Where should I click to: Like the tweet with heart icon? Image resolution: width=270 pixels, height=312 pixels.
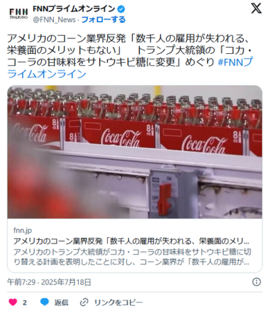pos(13,302)
